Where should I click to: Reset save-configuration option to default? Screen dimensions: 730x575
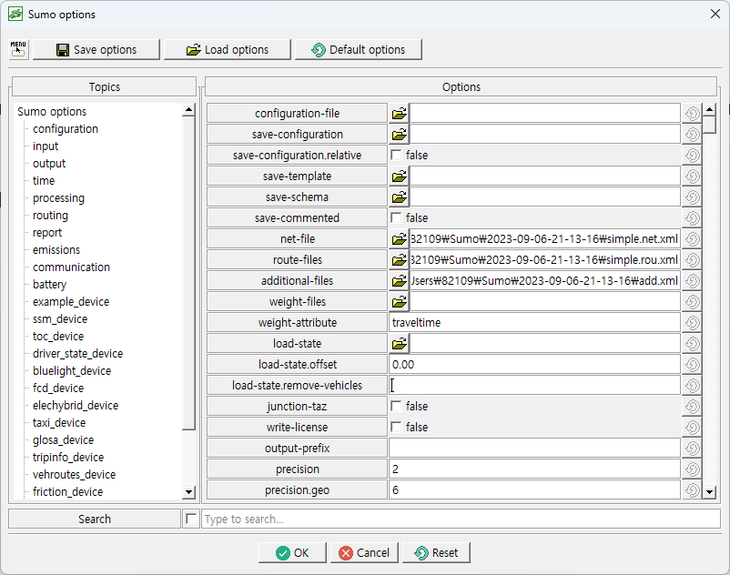[x=693, y=134]
